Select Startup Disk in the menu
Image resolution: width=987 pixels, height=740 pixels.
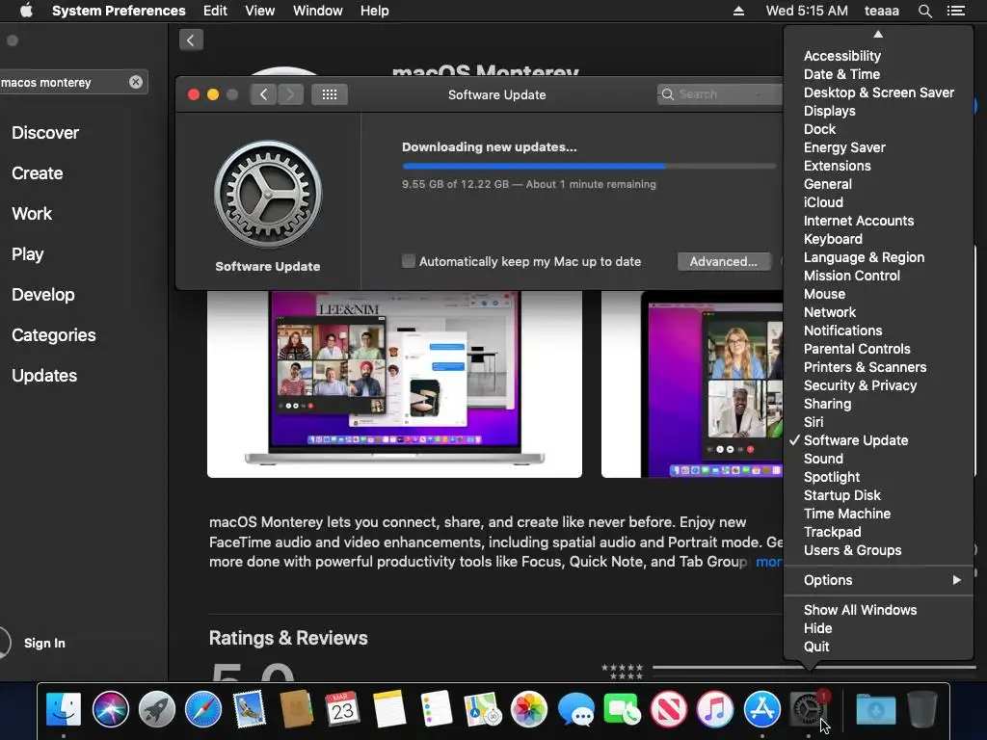pos(879,495)
